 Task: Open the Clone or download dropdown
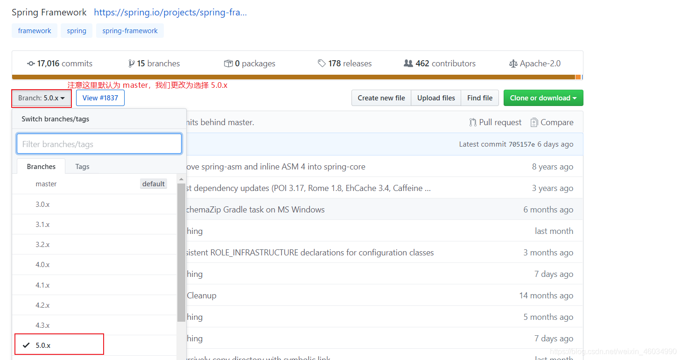543,98
